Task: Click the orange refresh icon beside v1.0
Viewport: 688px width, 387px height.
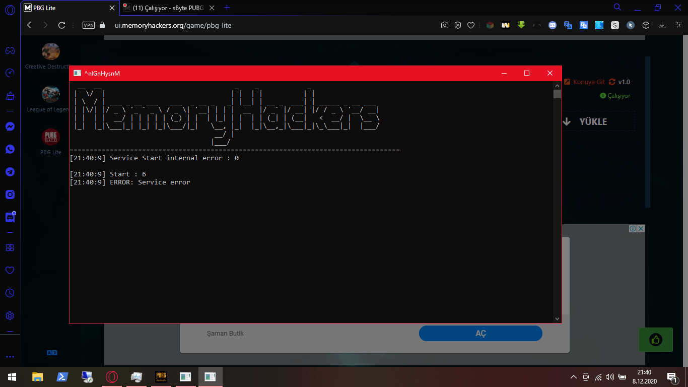Action: tap(612, 82)
